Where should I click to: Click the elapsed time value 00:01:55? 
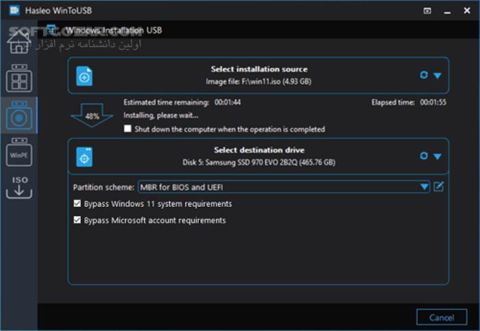[433, 103]
